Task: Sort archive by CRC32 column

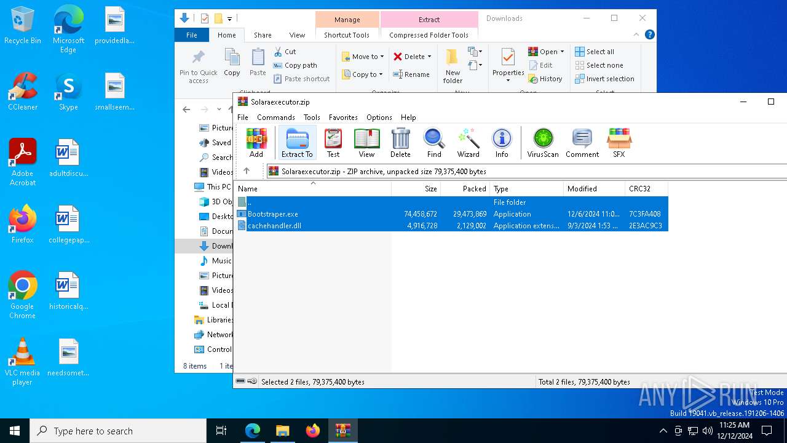Action: [x=646, y=188]
